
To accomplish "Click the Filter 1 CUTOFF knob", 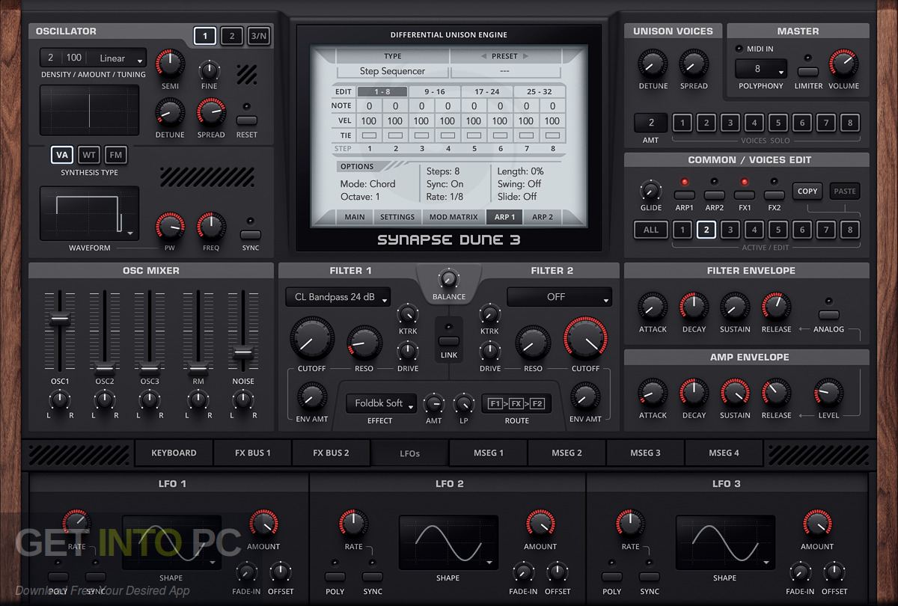I will point(311,340).
